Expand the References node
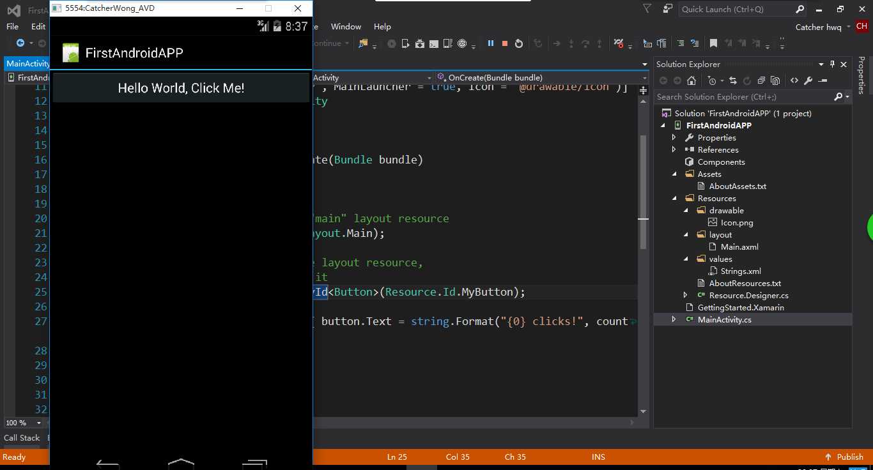873x470 pixels. (674, 149)
